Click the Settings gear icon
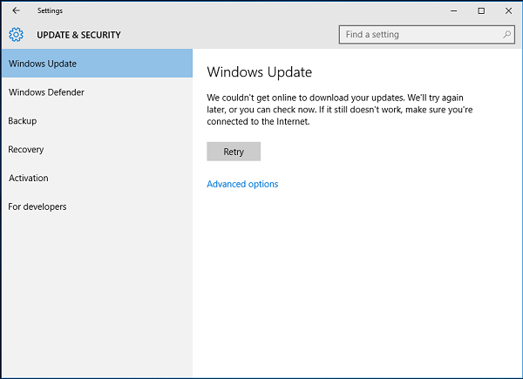The image size is (523, 379). tap(16, 35)
